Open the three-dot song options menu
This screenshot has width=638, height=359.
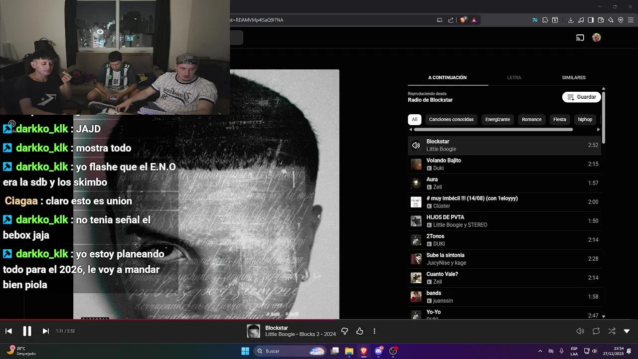(x=374, y=331)
